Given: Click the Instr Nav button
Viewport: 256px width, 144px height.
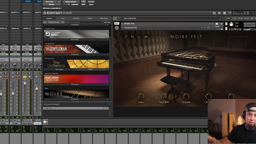Looking at the screenshot, I should [107, 22].
